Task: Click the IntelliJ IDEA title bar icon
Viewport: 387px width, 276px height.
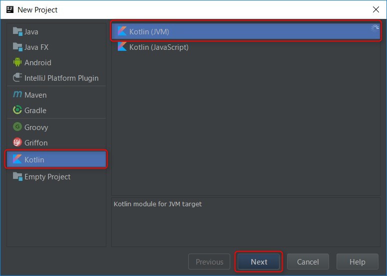Action: coord(10,9)
